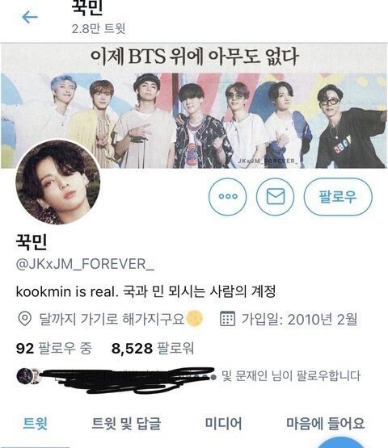Open the 92 팔로우 중 following list
The height and width of the screenshot is (448, 388).
click(54, 348)
